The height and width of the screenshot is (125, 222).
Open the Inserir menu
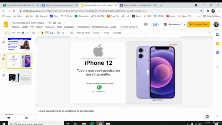(x=39, y=27)
